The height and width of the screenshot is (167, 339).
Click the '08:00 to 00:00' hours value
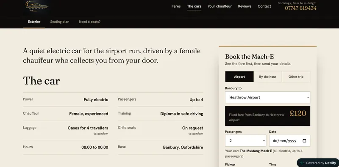(x=94, y=148)
